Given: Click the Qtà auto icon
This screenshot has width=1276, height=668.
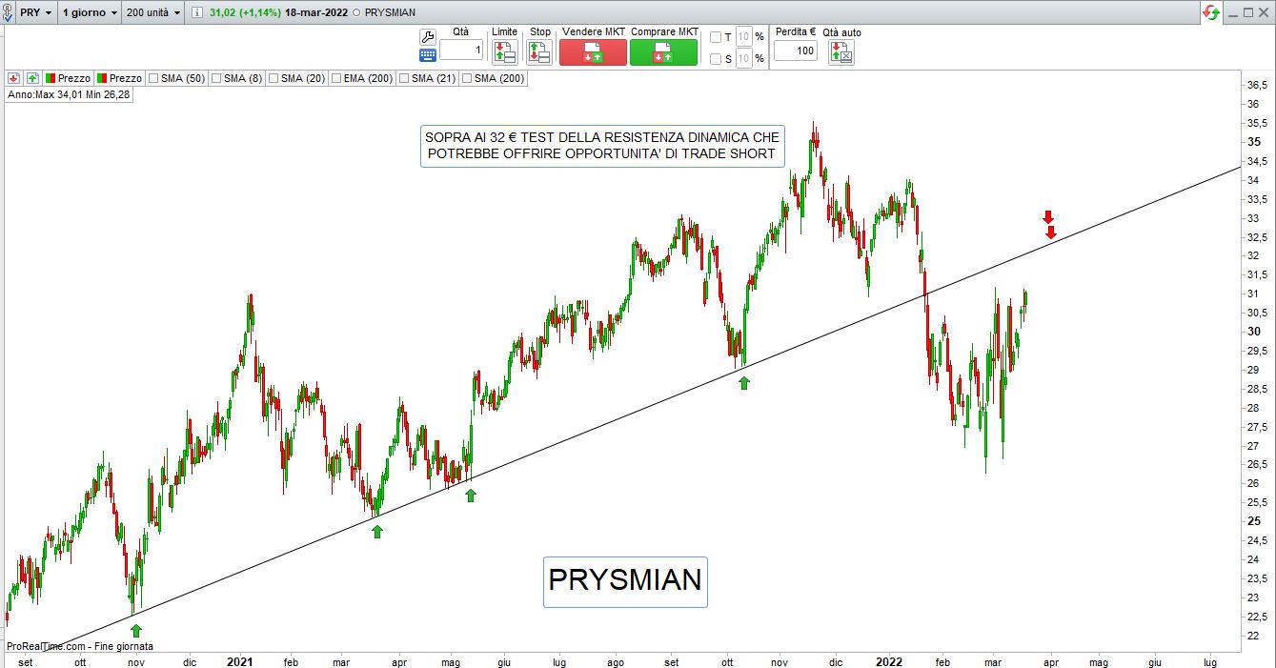Looking at the screenshot, I should (x=841, y=52).
